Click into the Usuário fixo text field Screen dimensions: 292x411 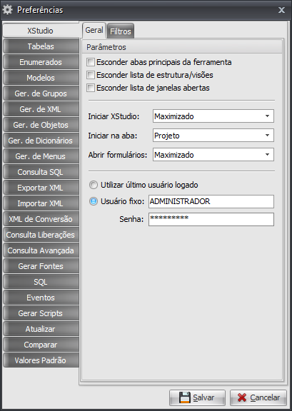click(x=211, y=201)
